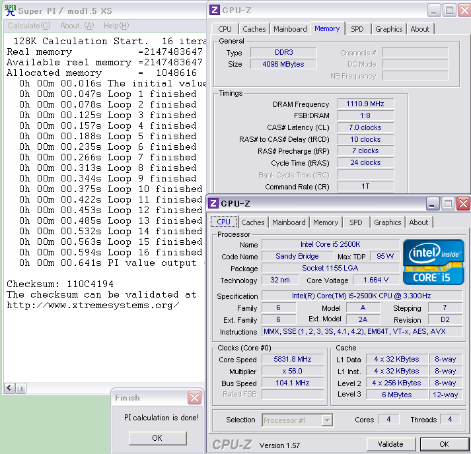471x454 pixels.
Task: Click the Revision value D2
Action: [x=445, y=319]
